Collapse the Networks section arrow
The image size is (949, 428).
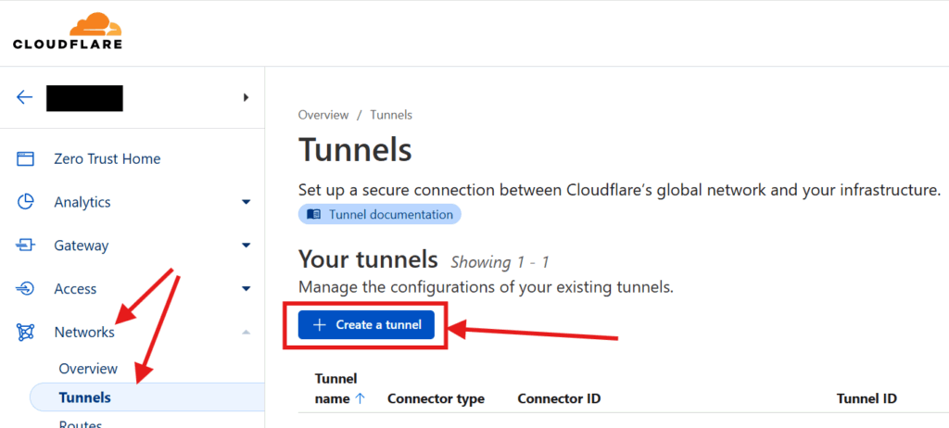246,332
